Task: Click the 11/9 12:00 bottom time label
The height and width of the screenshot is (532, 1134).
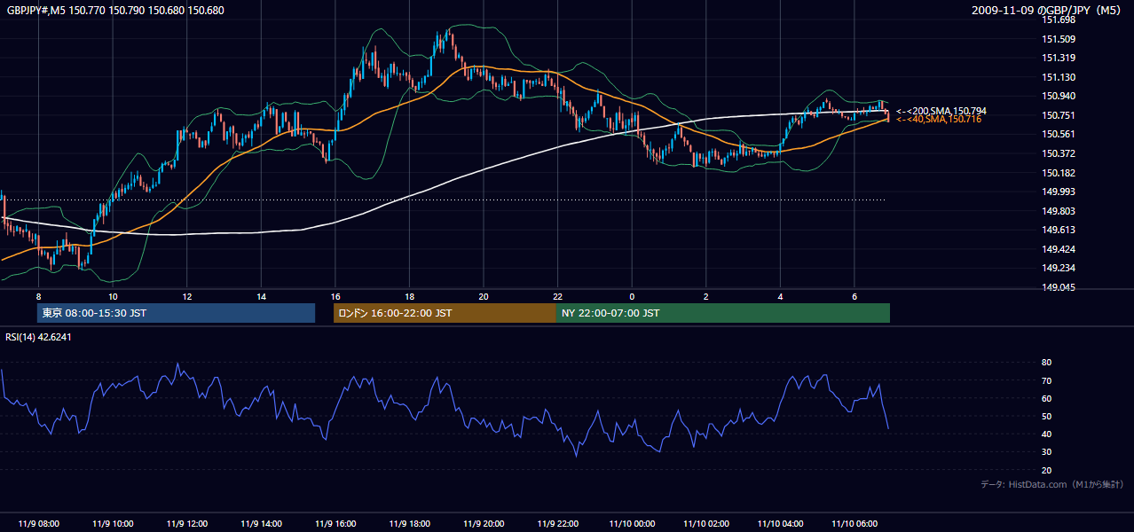Action: [187, 524]
